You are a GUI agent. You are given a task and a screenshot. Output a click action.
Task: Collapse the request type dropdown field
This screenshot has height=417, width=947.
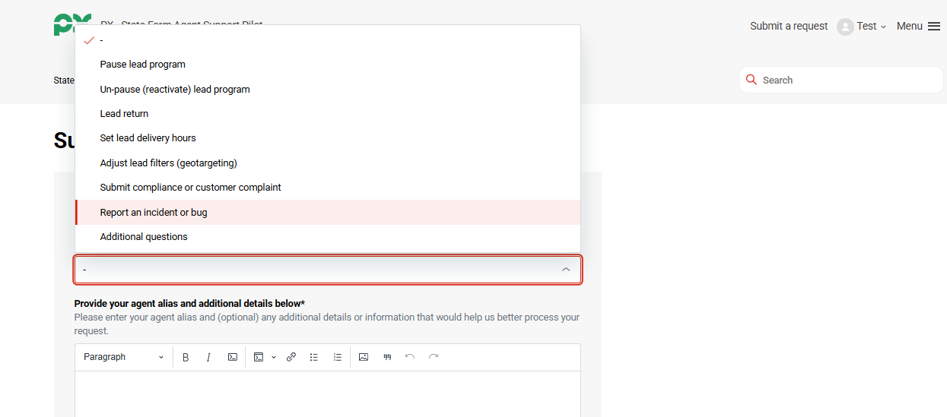coord(328,270)
